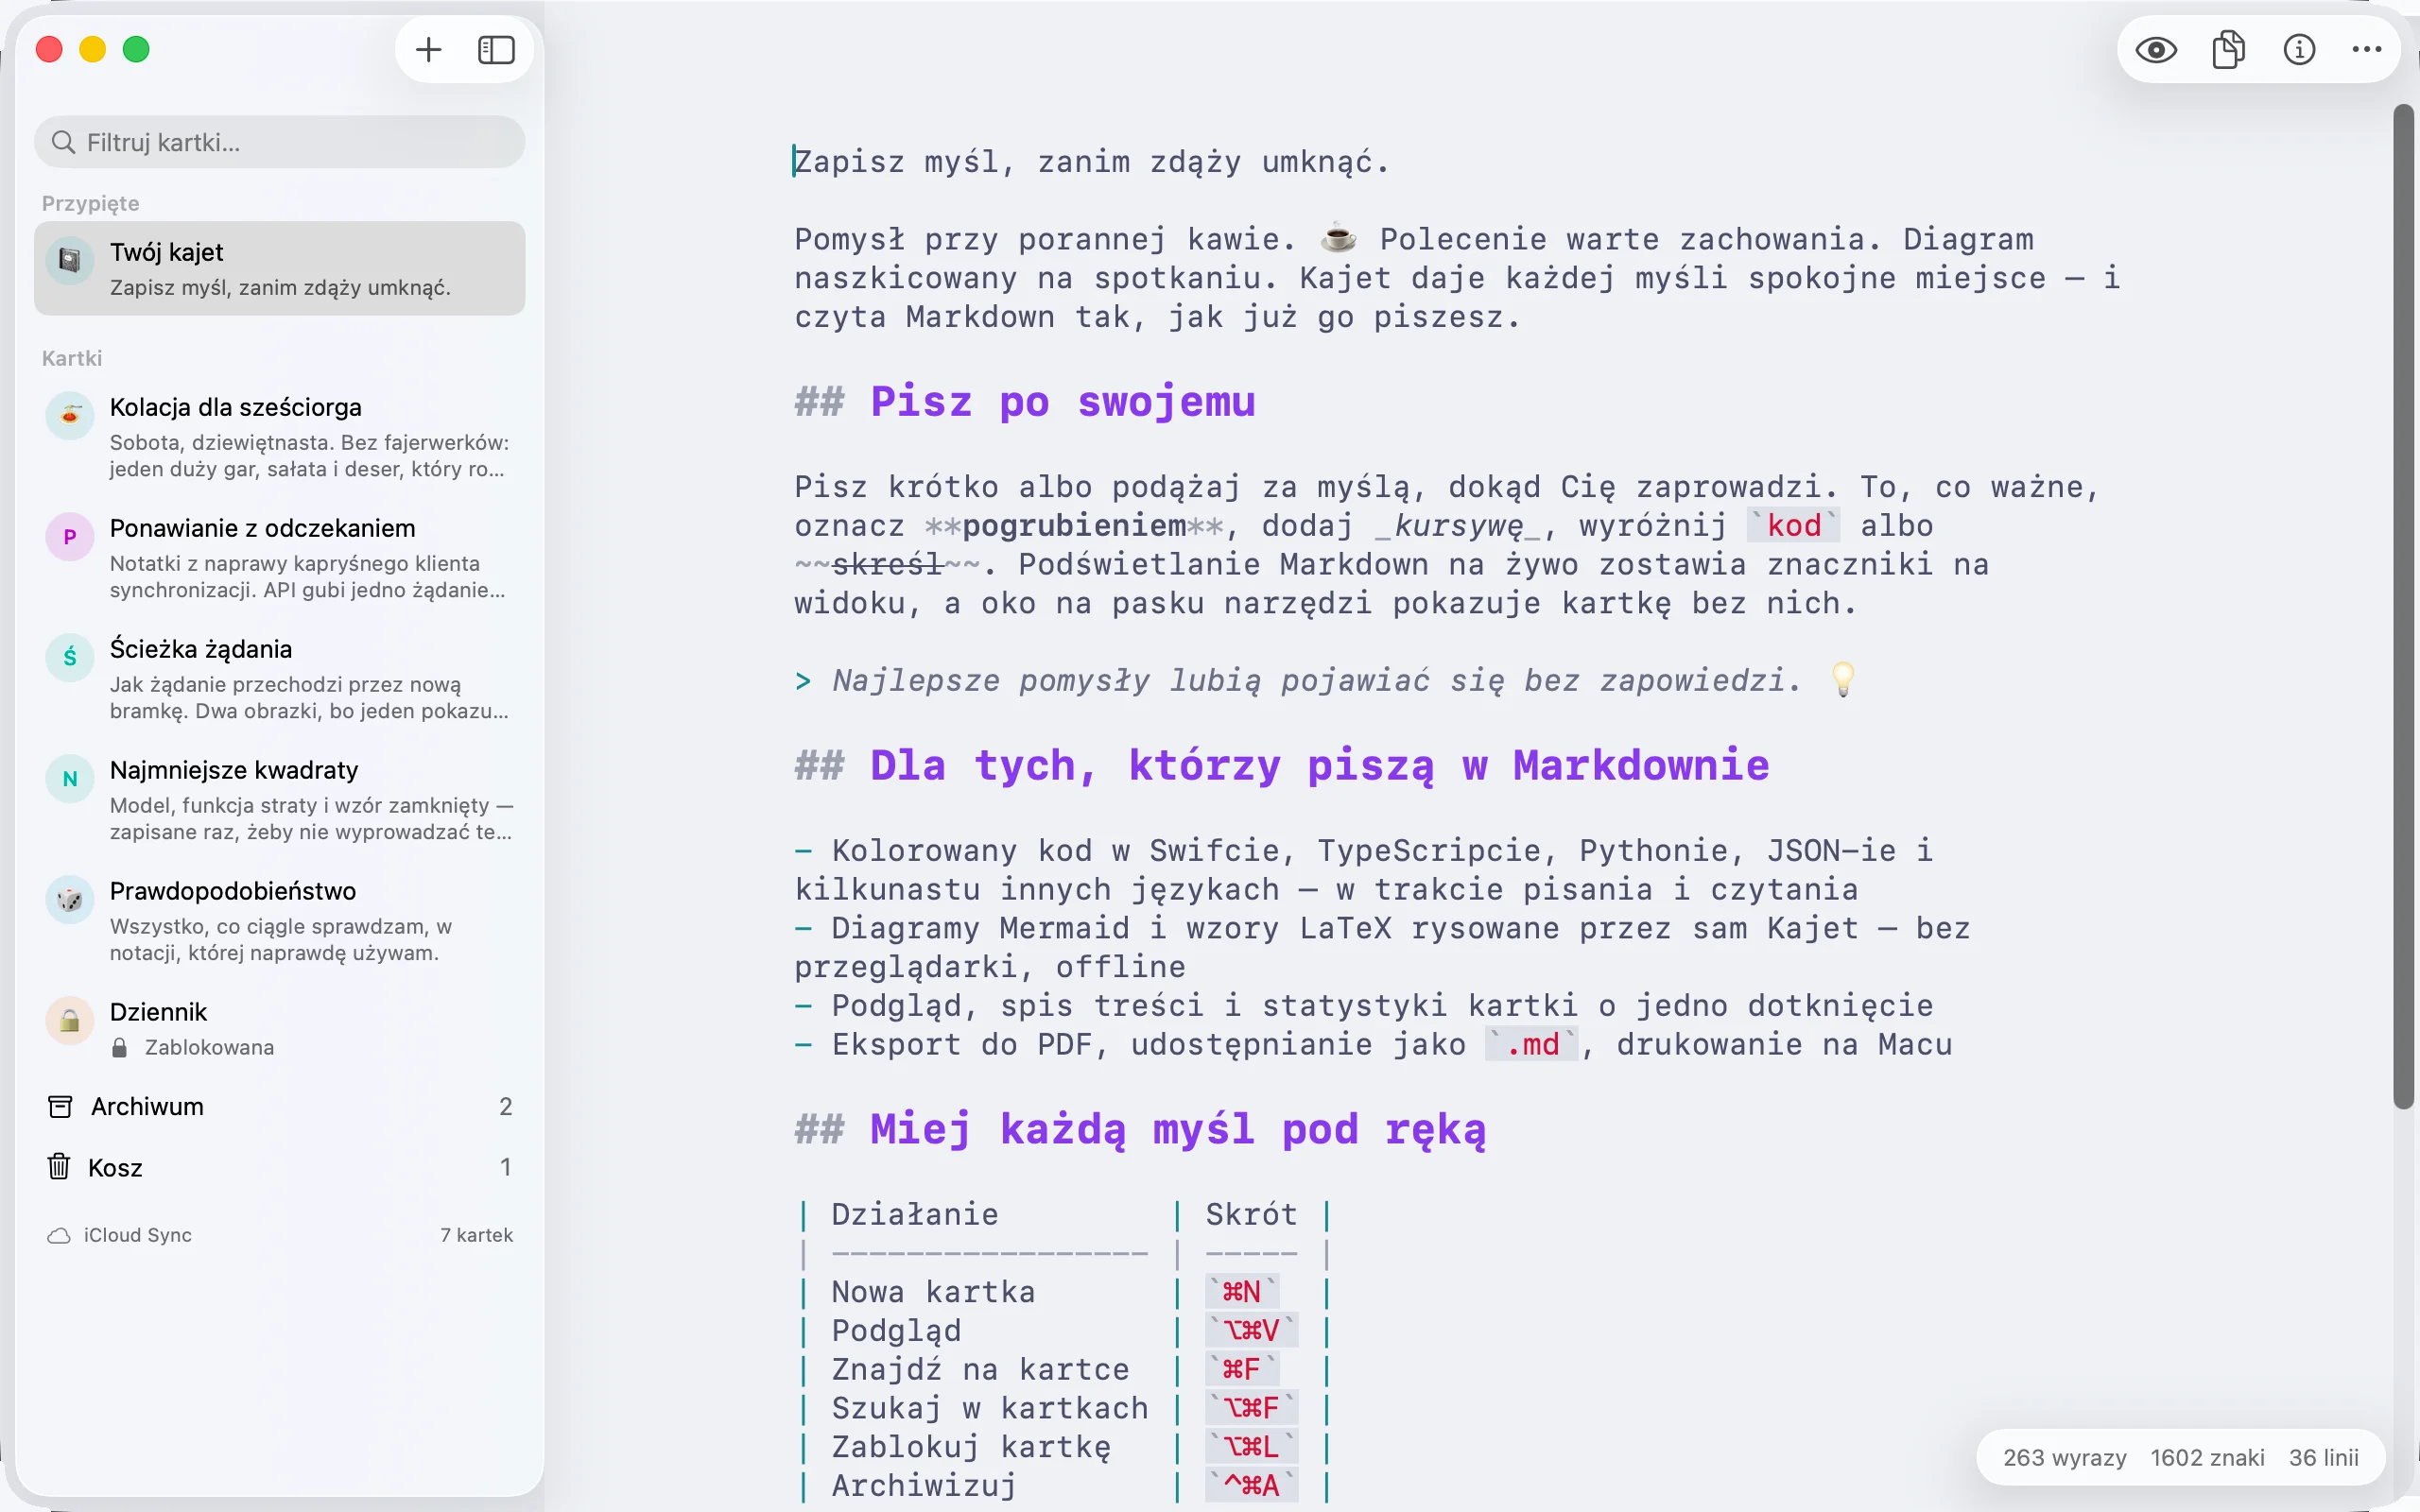Viewport: 2420px width, 1512px height.
Task: Click the vertical scrollbar of the editor
Action: (x=2404, y=606)
